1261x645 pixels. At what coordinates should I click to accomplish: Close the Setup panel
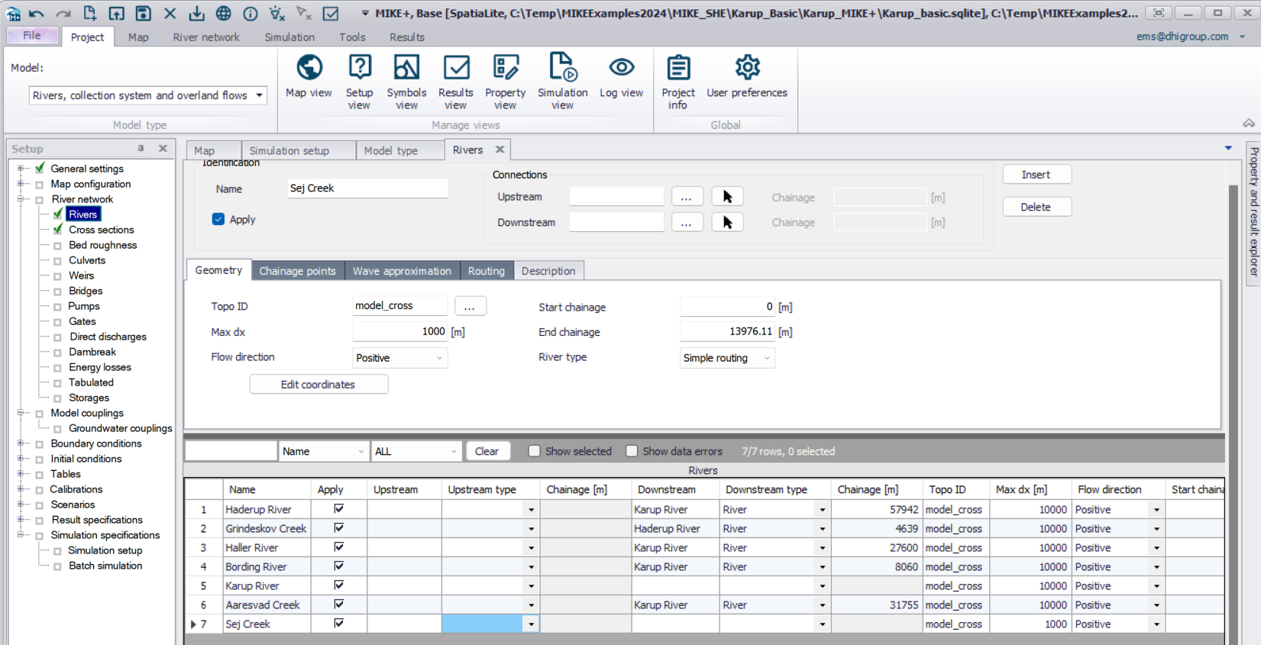pos(163,149)
